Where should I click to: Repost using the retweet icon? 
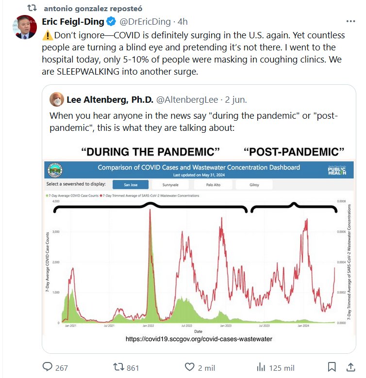tap(118, 367)
